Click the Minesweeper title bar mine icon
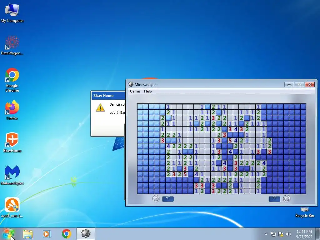 tap(131, 84)
